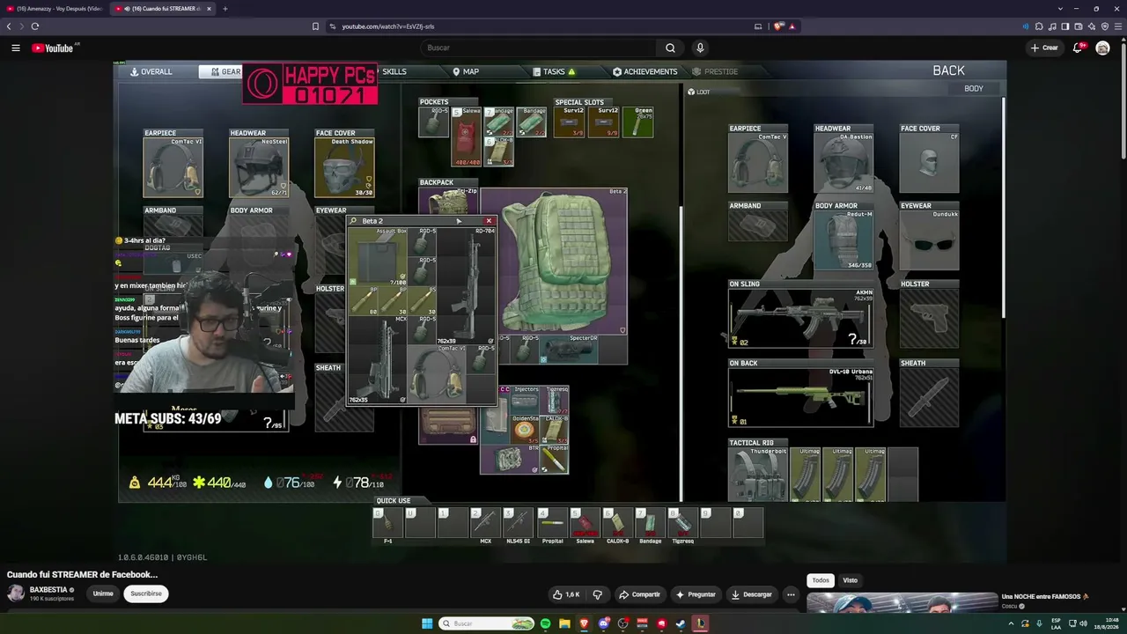This screenshot has height=634, width=1127.
Task: Select the Green flare in special slots
Action: pos(638,122)
